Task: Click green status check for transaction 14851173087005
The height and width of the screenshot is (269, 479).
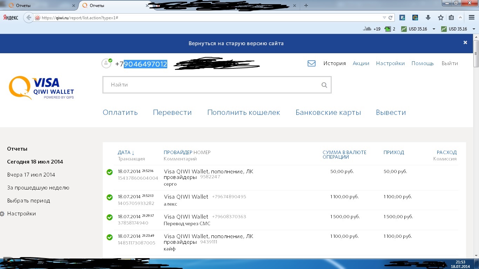Action: click(x=109, y=237)
